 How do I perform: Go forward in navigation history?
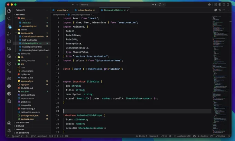[x=77, y=4]
